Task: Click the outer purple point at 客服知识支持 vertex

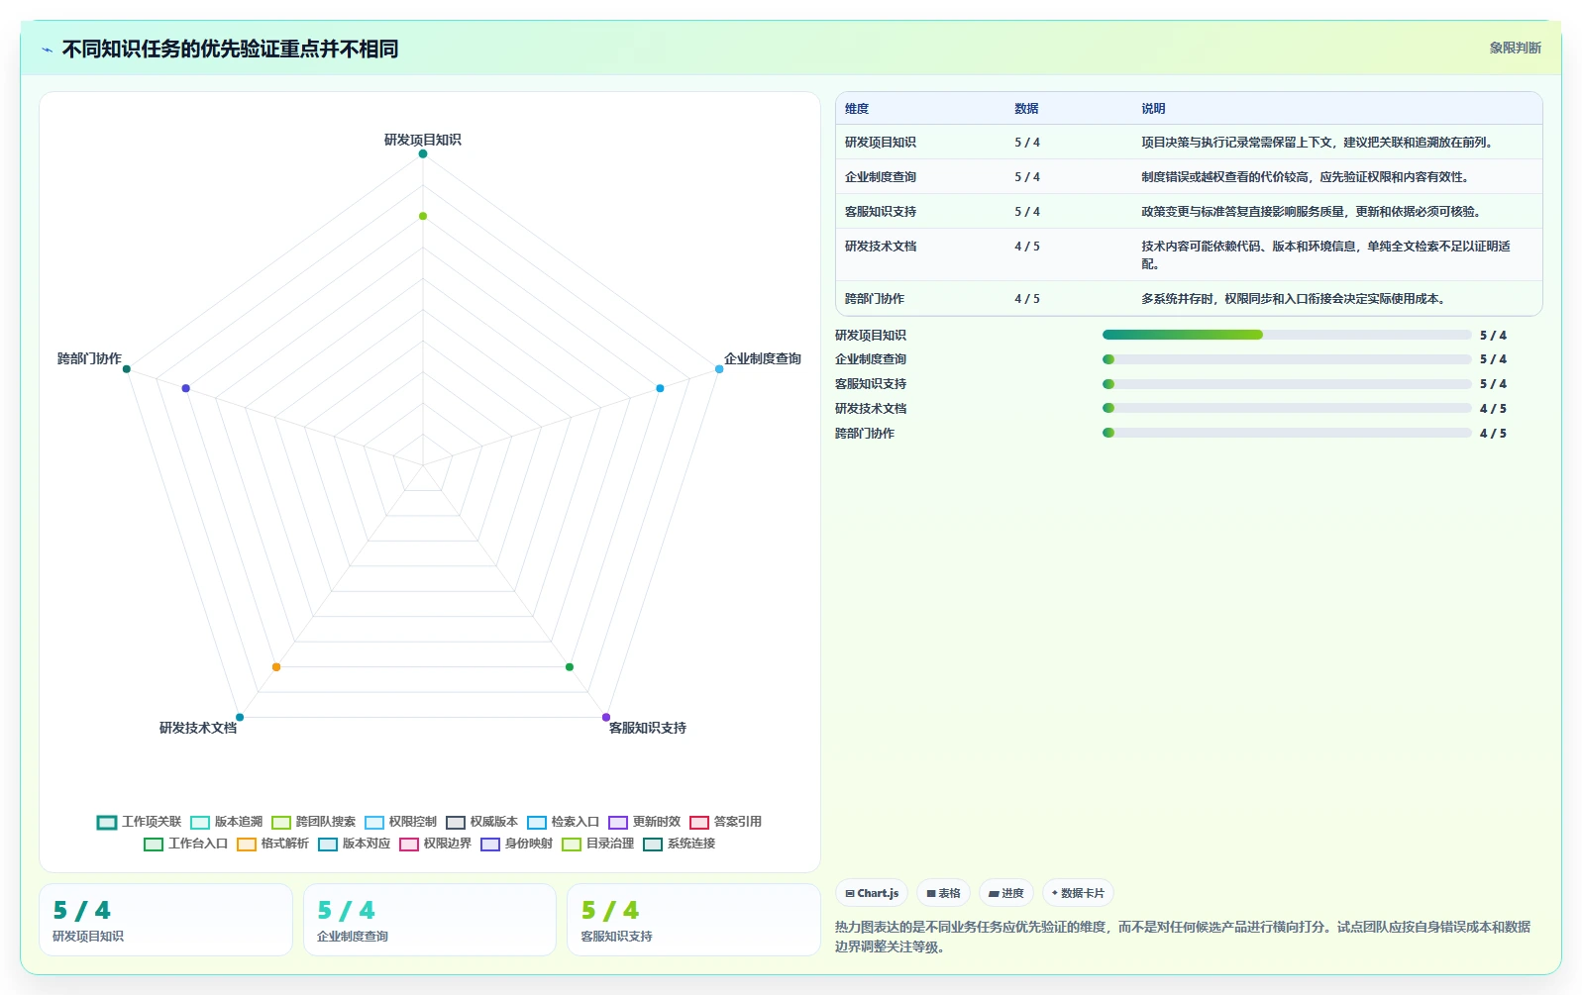Action: (x=606, y=717)
